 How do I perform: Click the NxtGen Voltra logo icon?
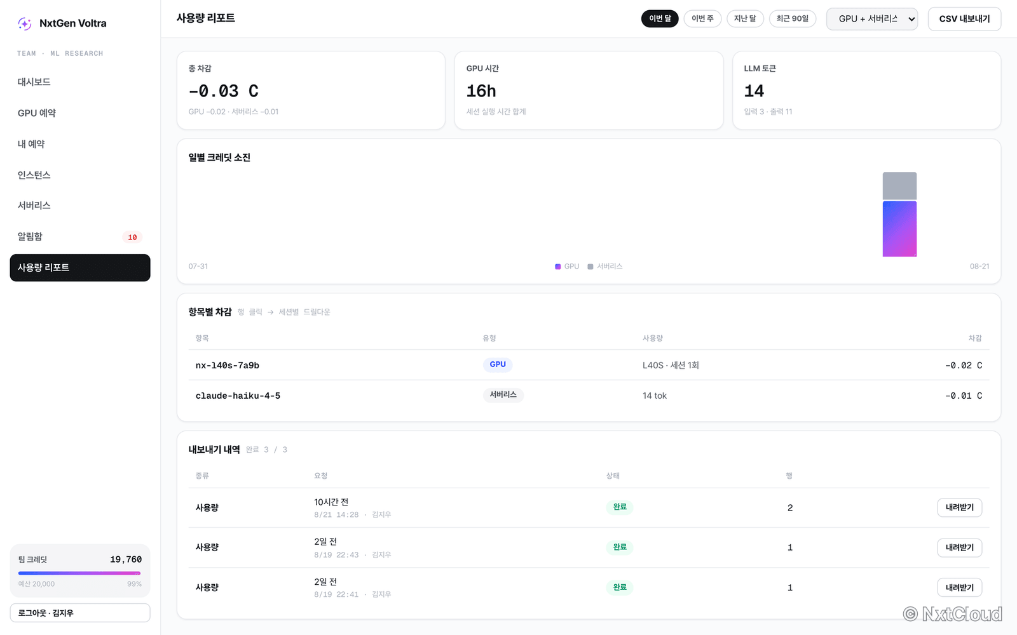[x=25, y=23]
